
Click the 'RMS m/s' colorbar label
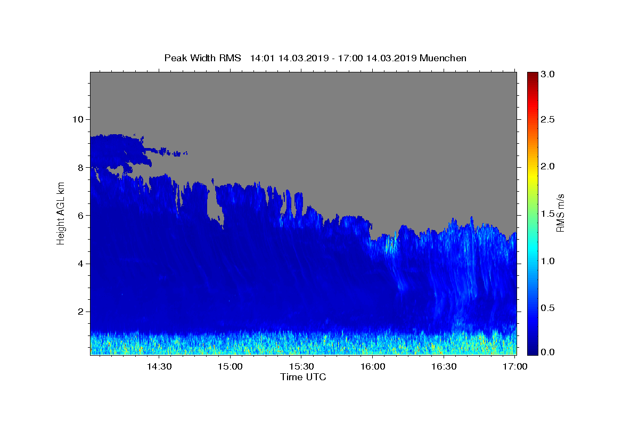pyautogui.click(x=560, y=213)
